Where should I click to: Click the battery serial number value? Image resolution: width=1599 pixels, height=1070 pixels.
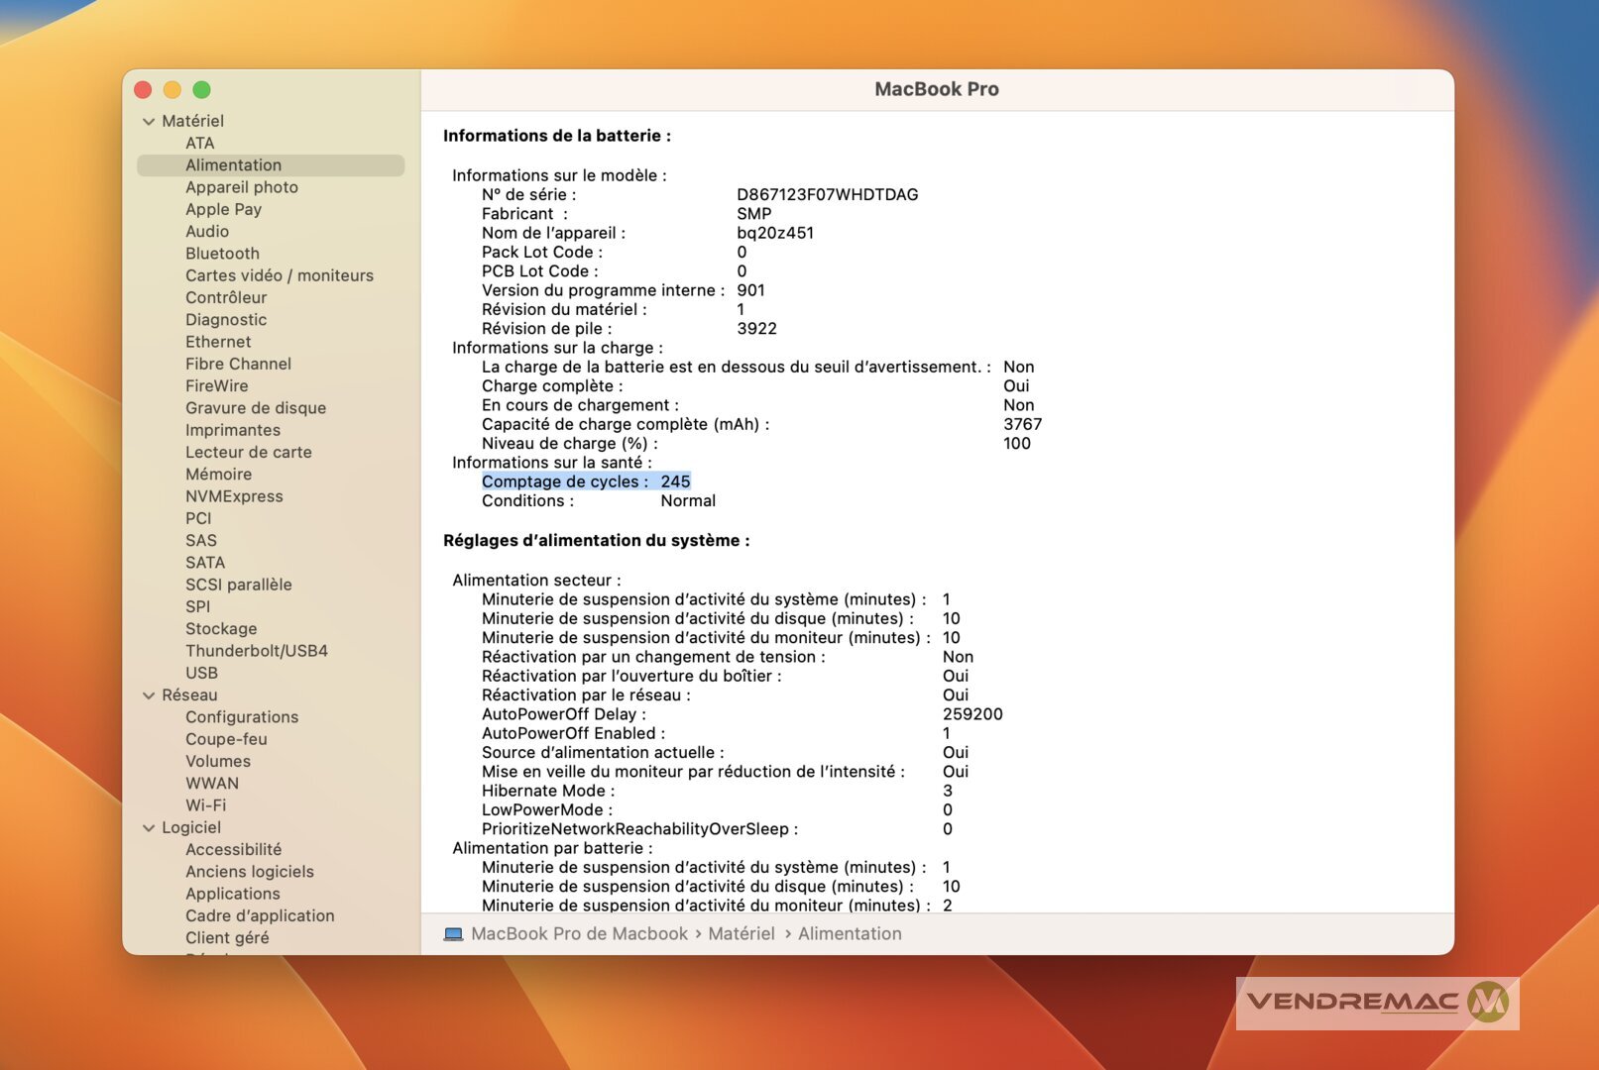pyautogui.click(x=827, y=195)
